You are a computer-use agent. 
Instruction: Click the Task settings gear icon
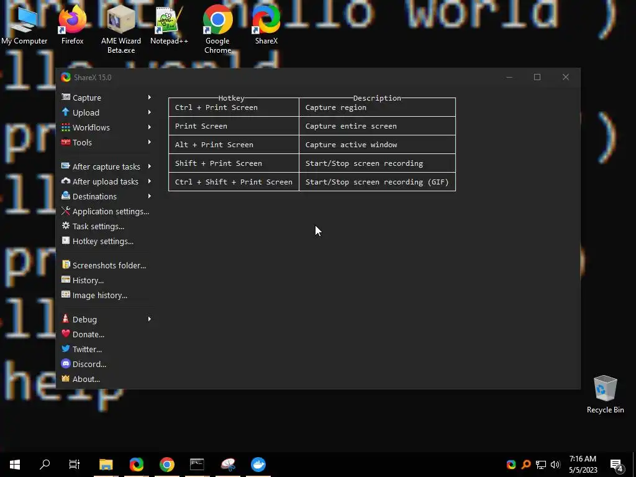pyautogui.click(x=66, y=226)
